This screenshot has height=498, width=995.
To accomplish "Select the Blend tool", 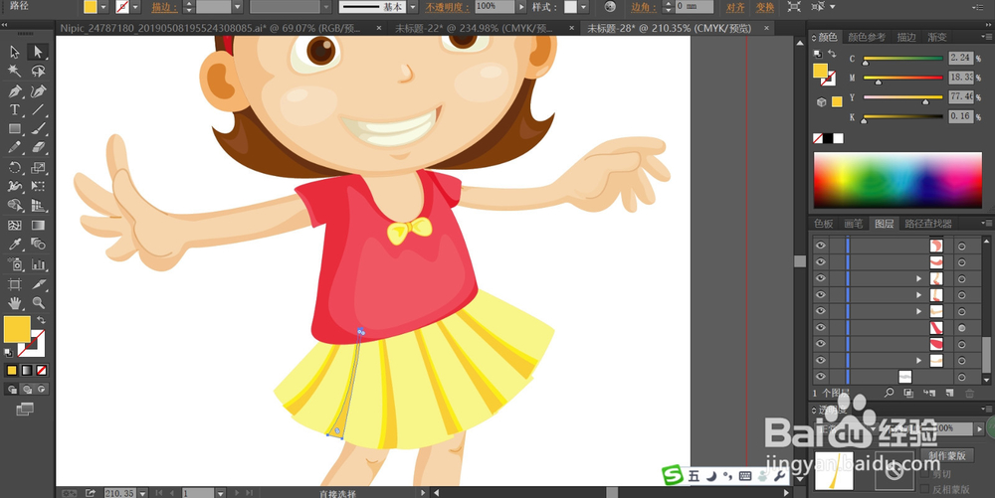I will point(38,244).
